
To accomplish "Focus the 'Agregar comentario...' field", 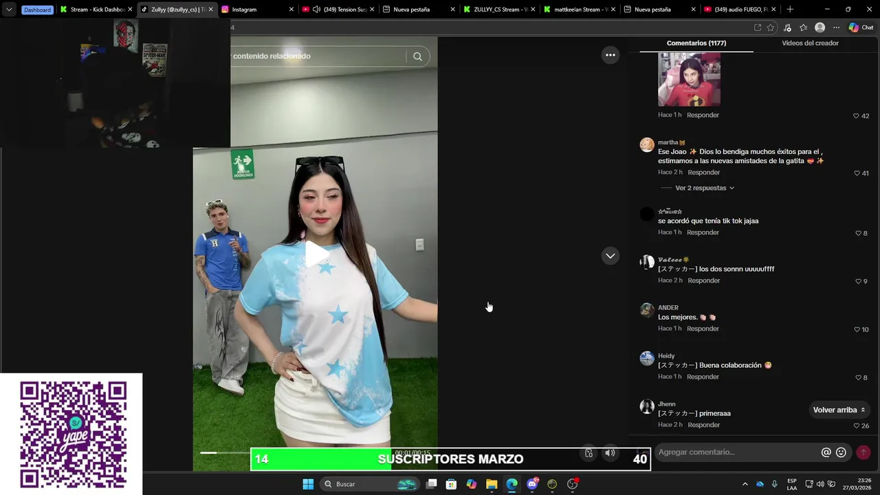I will [736, 452].
